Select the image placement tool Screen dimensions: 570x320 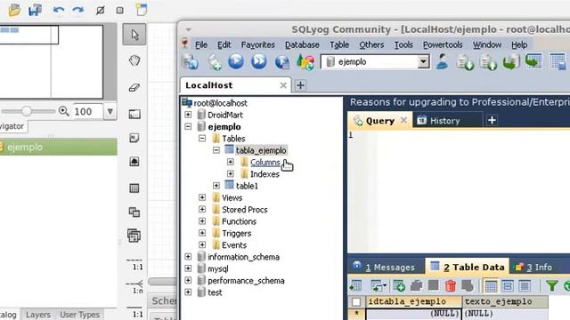(134, 162)
